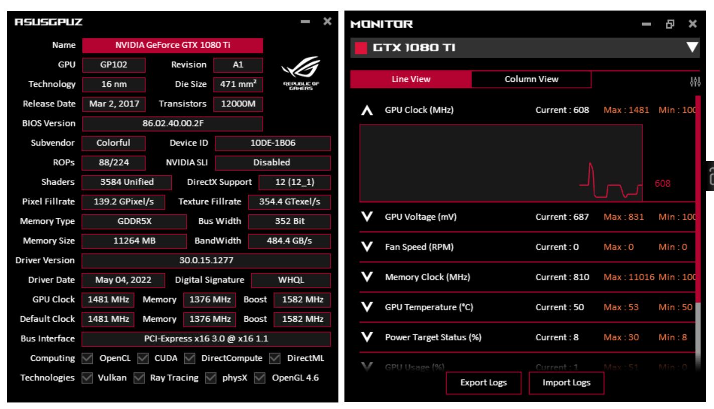This screenshot has width=714, height=409.
Task: Expand the GPU Temperature (°C) graph
Action: click(368, 307)
